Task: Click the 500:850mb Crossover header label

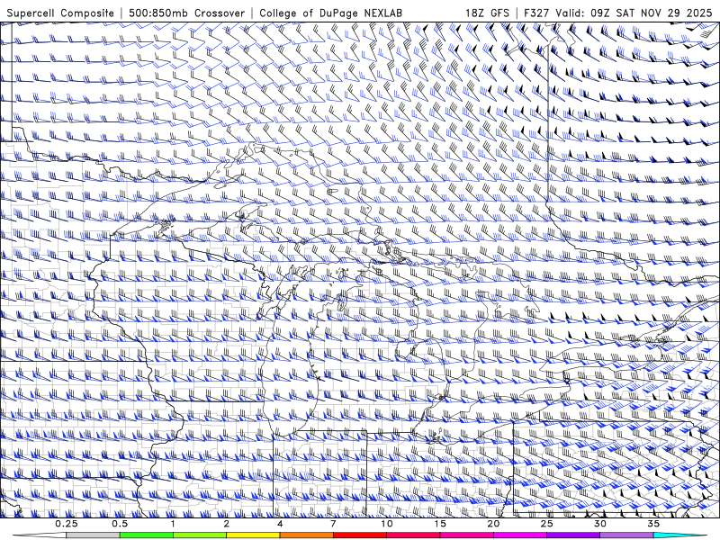Action: pos(187,13)
